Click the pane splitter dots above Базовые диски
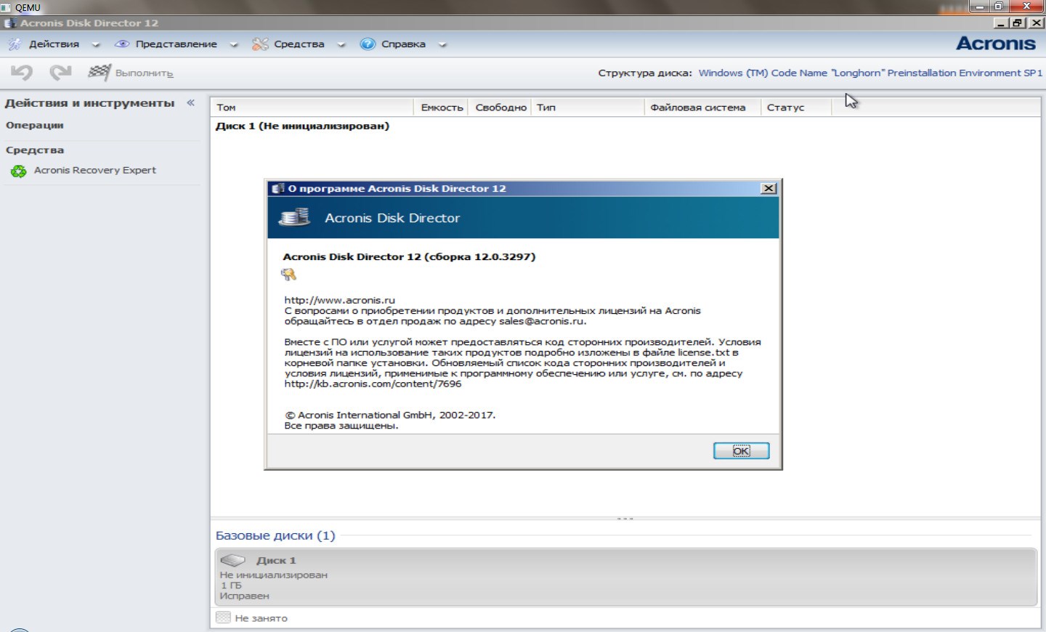Viewport: 1046px width, 632px height. 625,519
